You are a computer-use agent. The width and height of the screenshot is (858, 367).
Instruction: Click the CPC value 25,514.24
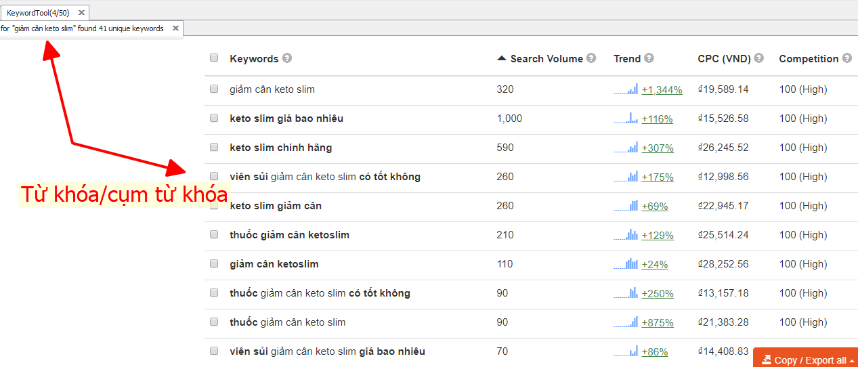(x=723, y=235)
